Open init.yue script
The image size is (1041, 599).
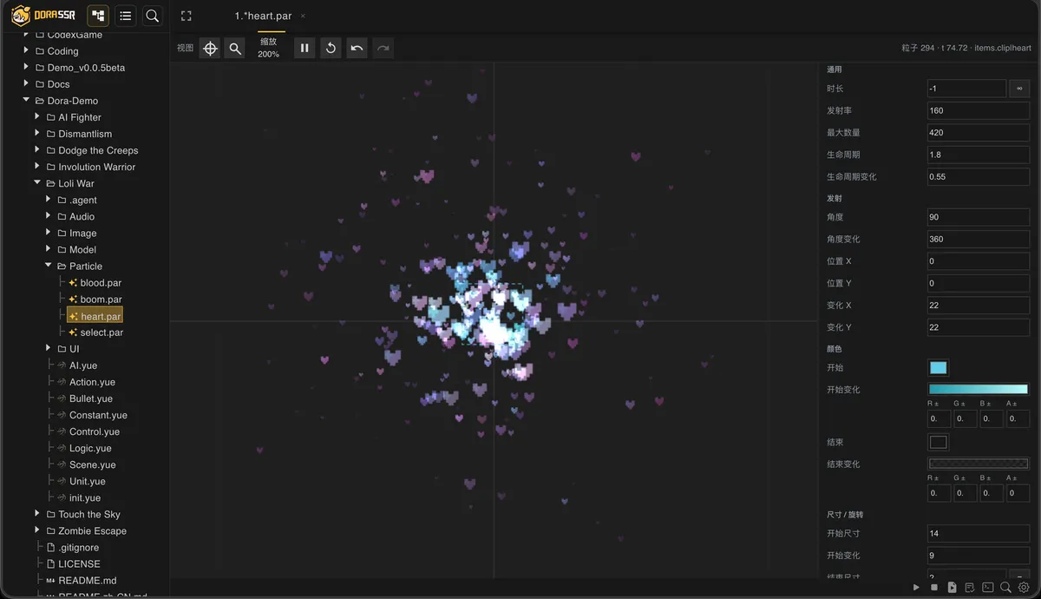coord(85,497)
